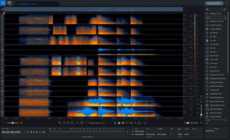Open the Instant process mode dropdown
This screenshot has height=140, width=230.
point(106,123)
